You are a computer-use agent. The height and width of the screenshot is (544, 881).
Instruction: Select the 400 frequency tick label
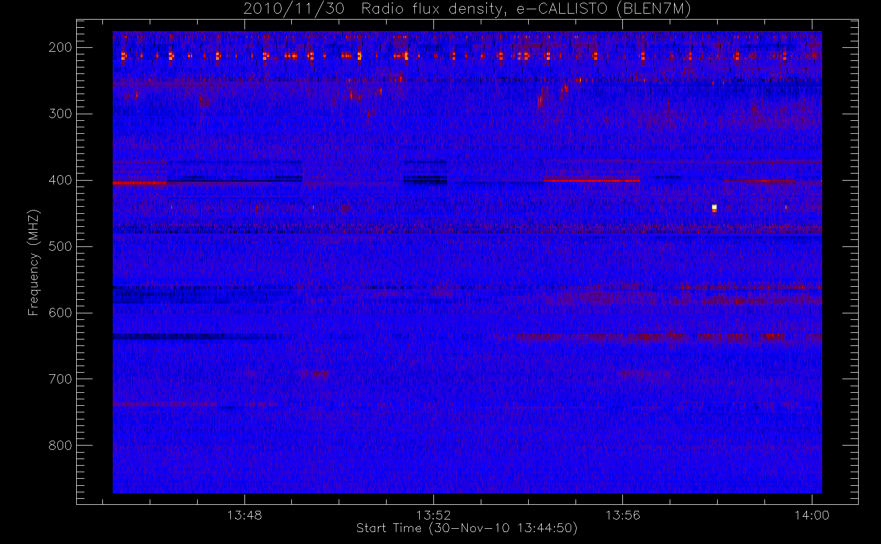tap(60, 180)
